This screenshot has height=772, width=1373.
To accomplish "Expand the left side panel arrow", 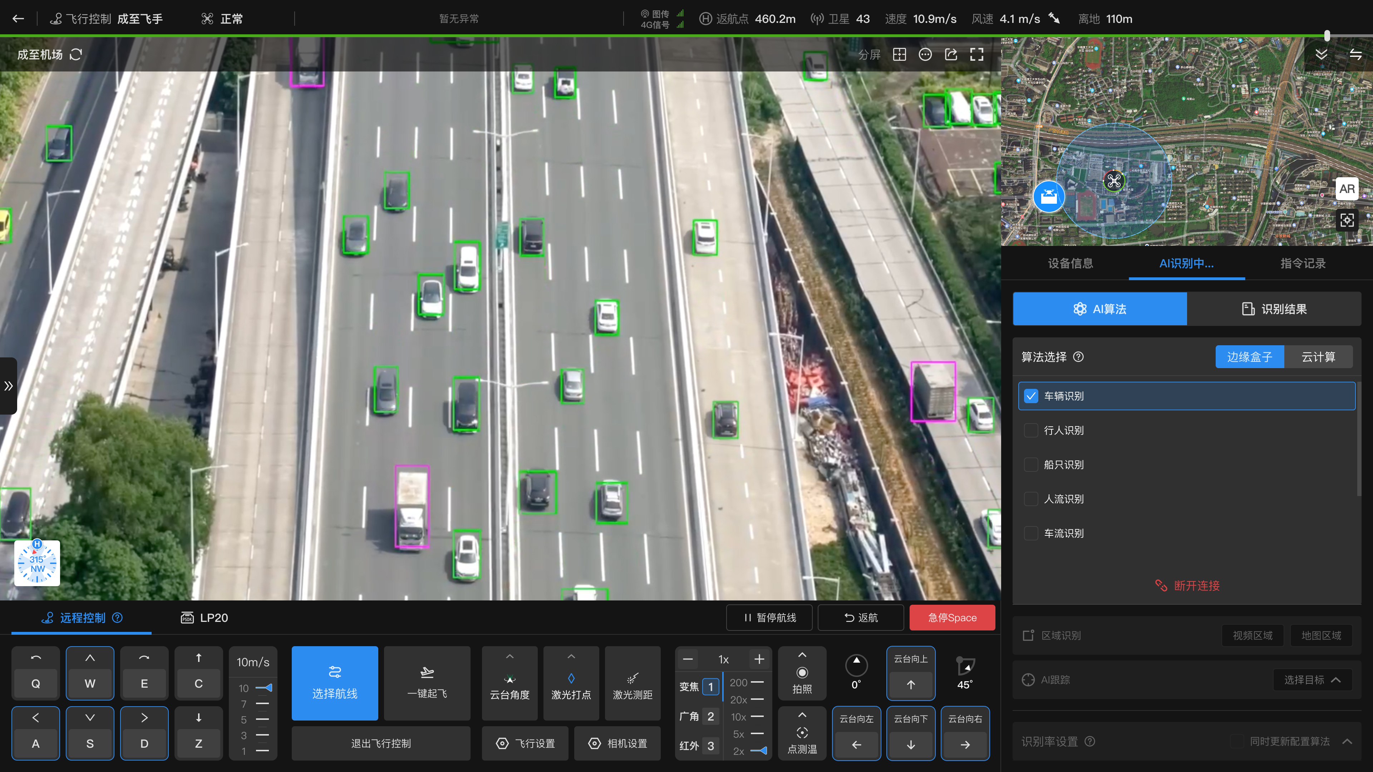I will point(8,386).
